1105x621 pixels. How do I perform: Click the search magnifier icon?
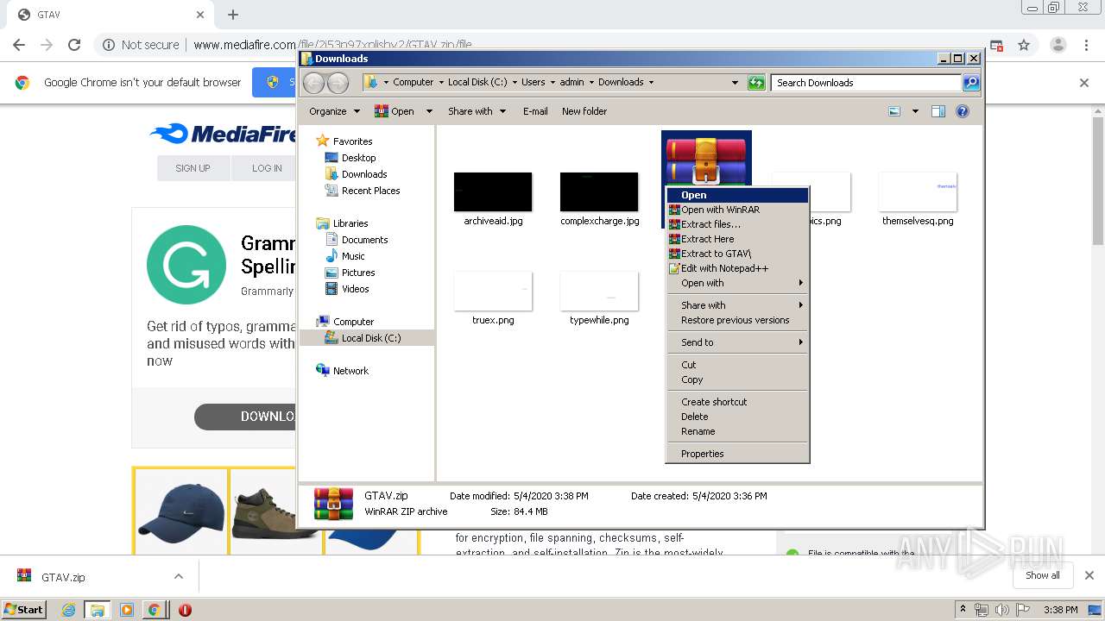click(971, 83)
